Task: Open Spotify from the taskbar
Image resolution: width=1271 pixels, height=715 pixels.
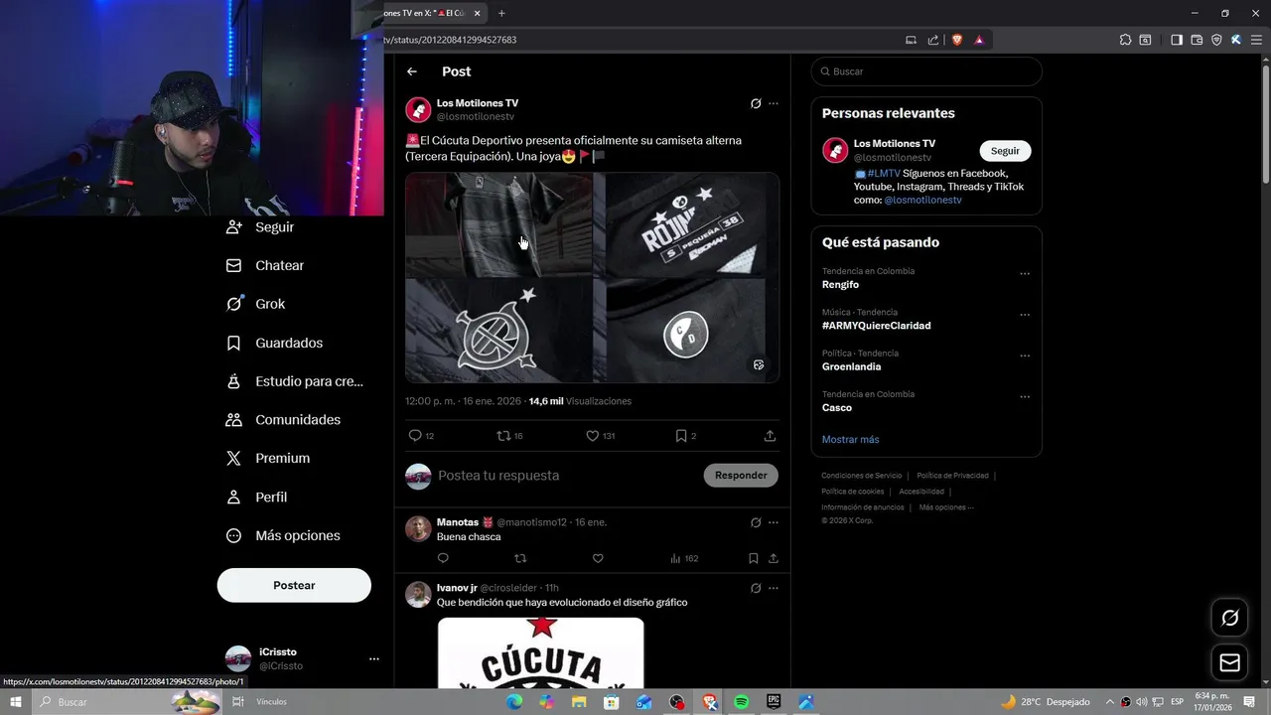Action: pos(741,702)
